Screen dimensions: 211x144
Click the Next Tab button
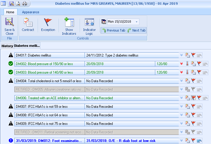pos(136,30)
